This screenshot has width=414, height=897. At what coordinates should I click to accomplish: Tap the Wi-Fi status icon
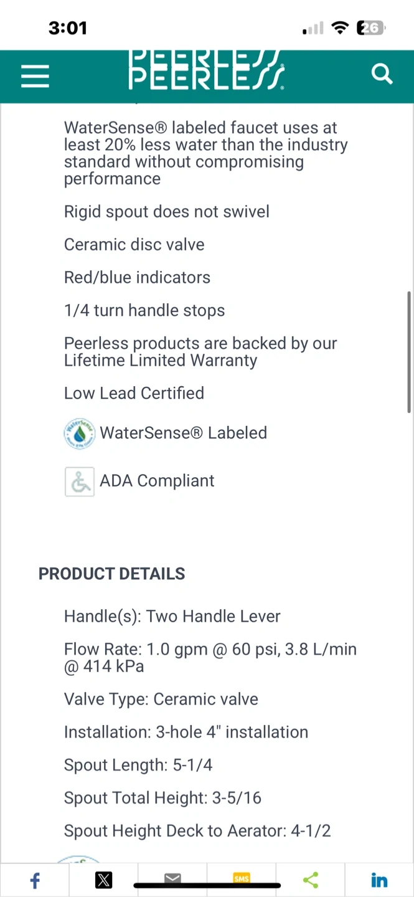point(340,27)
